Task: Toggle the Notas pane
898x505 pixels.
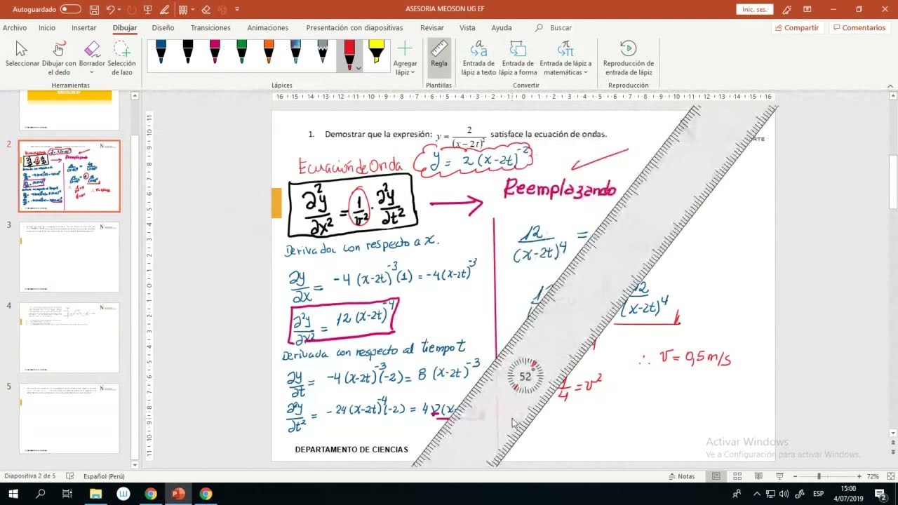Action: (x=681, y=476)
